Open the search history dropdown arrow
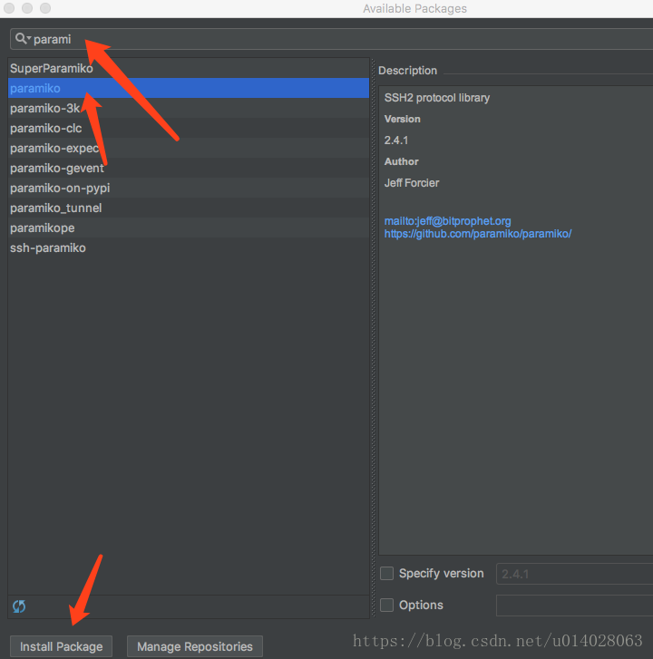This screenshot has width=653, height=659. pyautogui.click(x=29, y=38)
